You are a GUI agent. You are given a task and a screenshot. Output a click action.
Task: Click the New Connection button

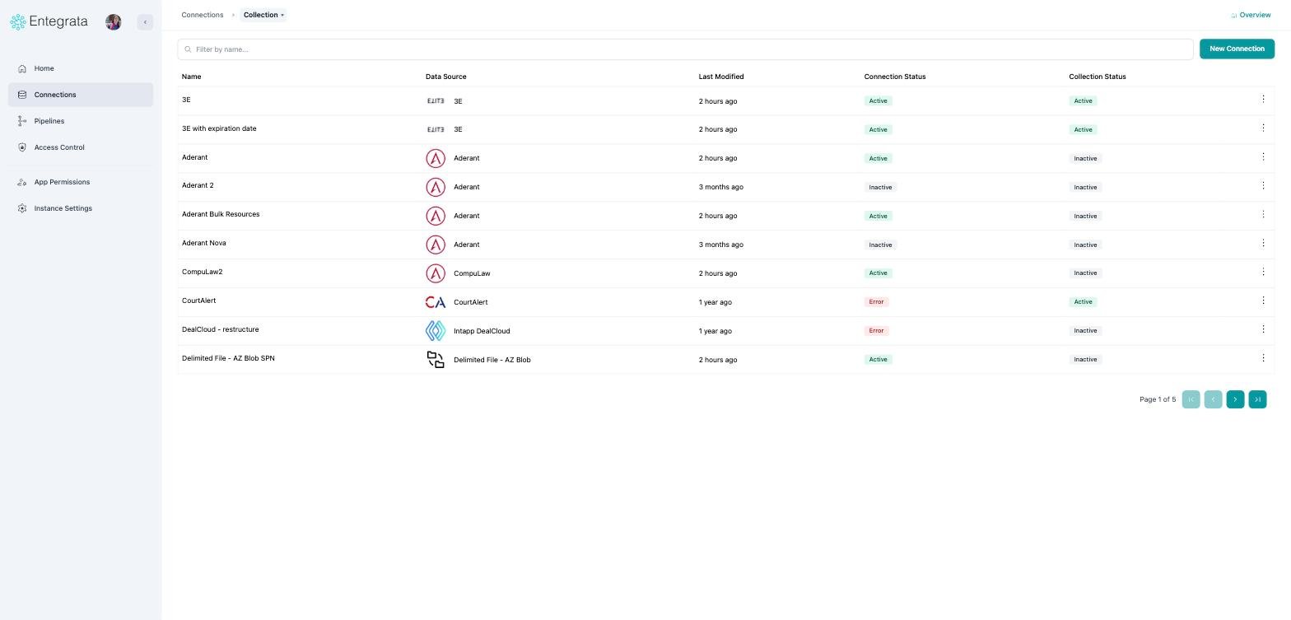click(x=1237, y=49)
